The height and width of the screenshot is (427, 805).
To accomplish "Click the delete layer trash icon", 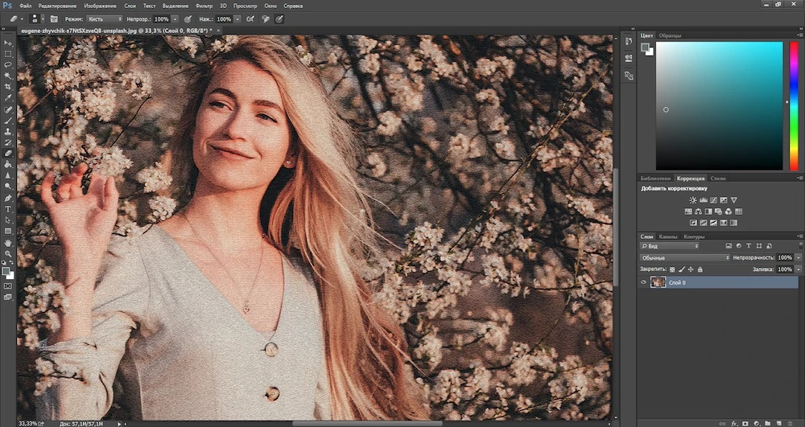I will point(791,422).
